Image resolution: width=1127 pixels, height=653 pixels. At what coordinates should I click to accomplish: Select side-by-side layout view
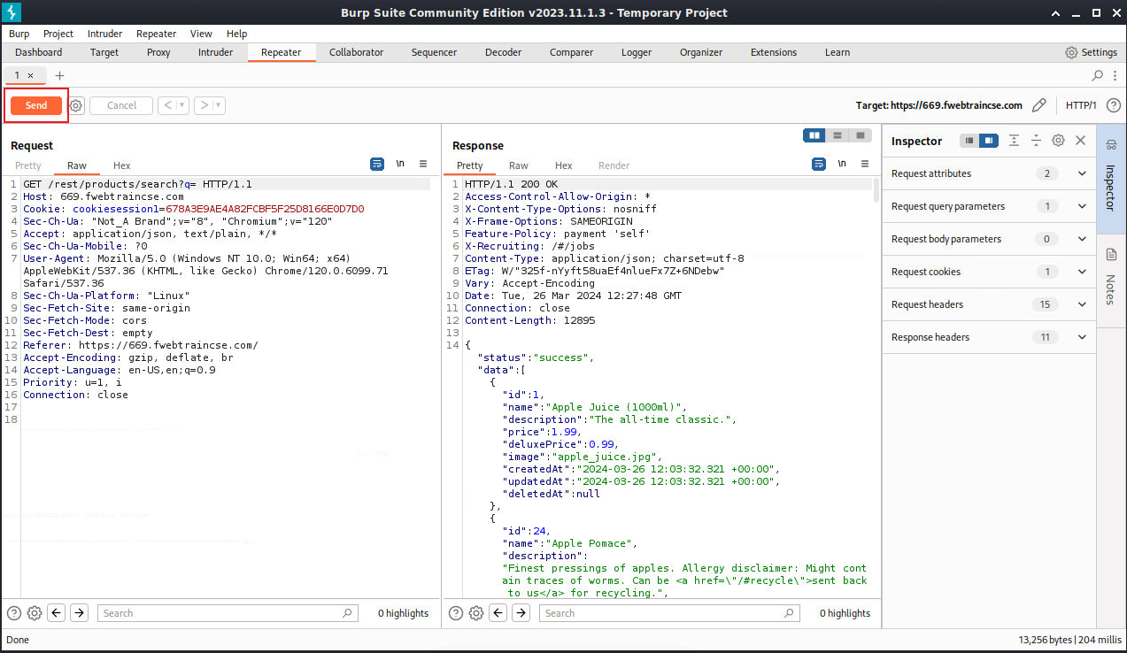point(814,135)
